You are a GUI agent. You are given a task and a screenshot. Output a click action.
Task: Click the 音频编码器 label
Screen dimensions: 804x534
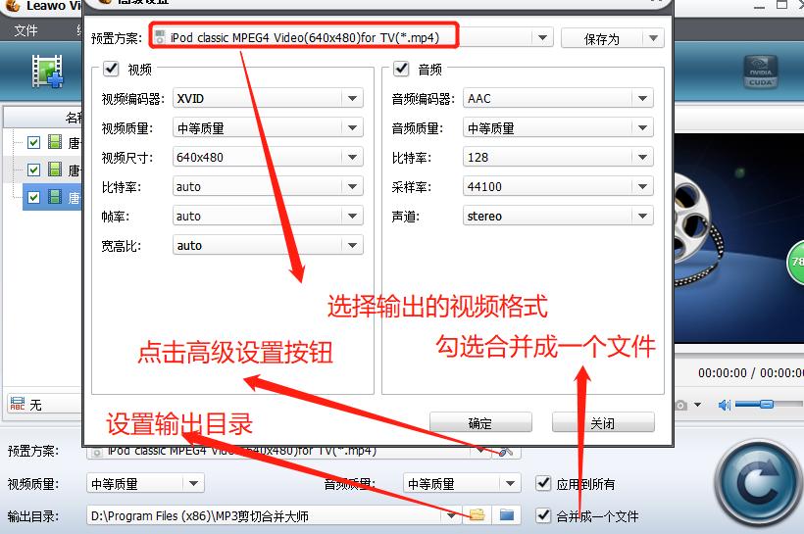[423, 99]
